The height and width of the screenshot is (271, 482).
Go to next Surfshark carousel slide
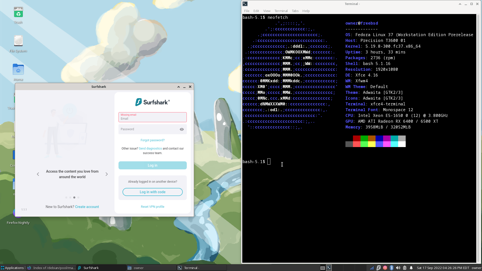(106, 174)
